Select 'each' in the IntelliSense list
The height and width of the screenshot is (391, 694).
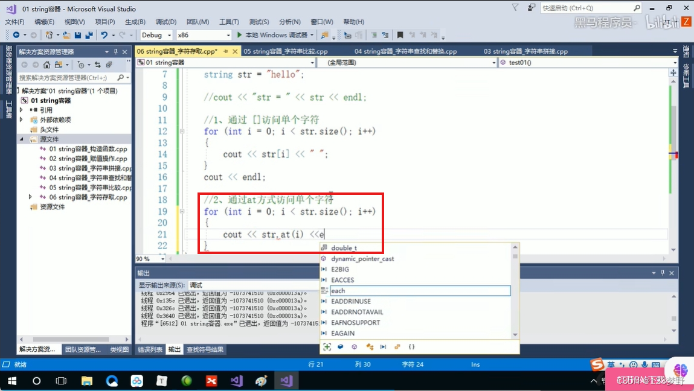[420, 291]
